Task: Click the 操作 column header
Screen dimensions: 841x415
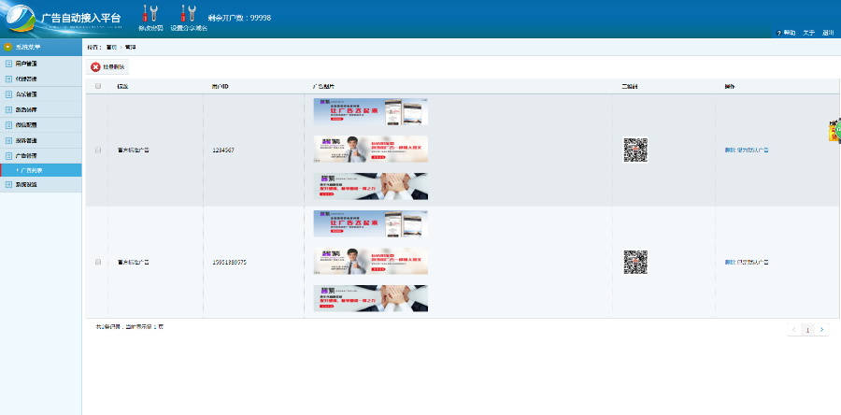Action: pyautogui.click(x=730, y=86)
